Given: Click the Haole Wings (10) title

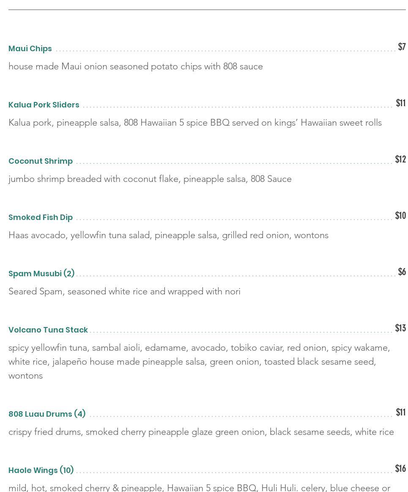Looking at the screenshot, I should [x=41, y=470].
